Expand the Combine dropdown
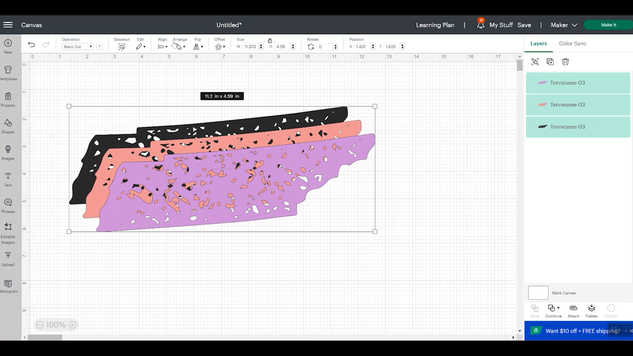Viewport: 633px width, 356px height. click(553, 311)
